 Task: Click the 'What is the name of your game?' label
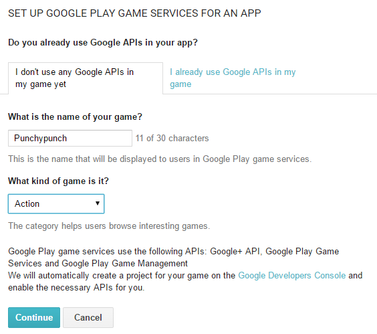click(75, 117)
